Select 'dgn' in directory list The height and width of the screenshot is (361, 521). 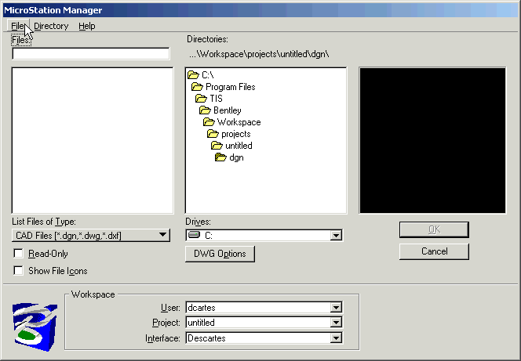point(236,157)
